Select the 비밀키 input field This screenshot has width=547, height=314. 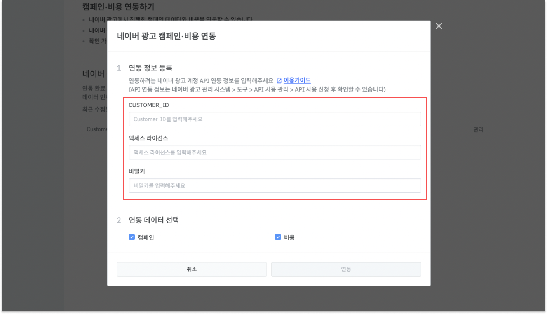(x=275, y=185)
